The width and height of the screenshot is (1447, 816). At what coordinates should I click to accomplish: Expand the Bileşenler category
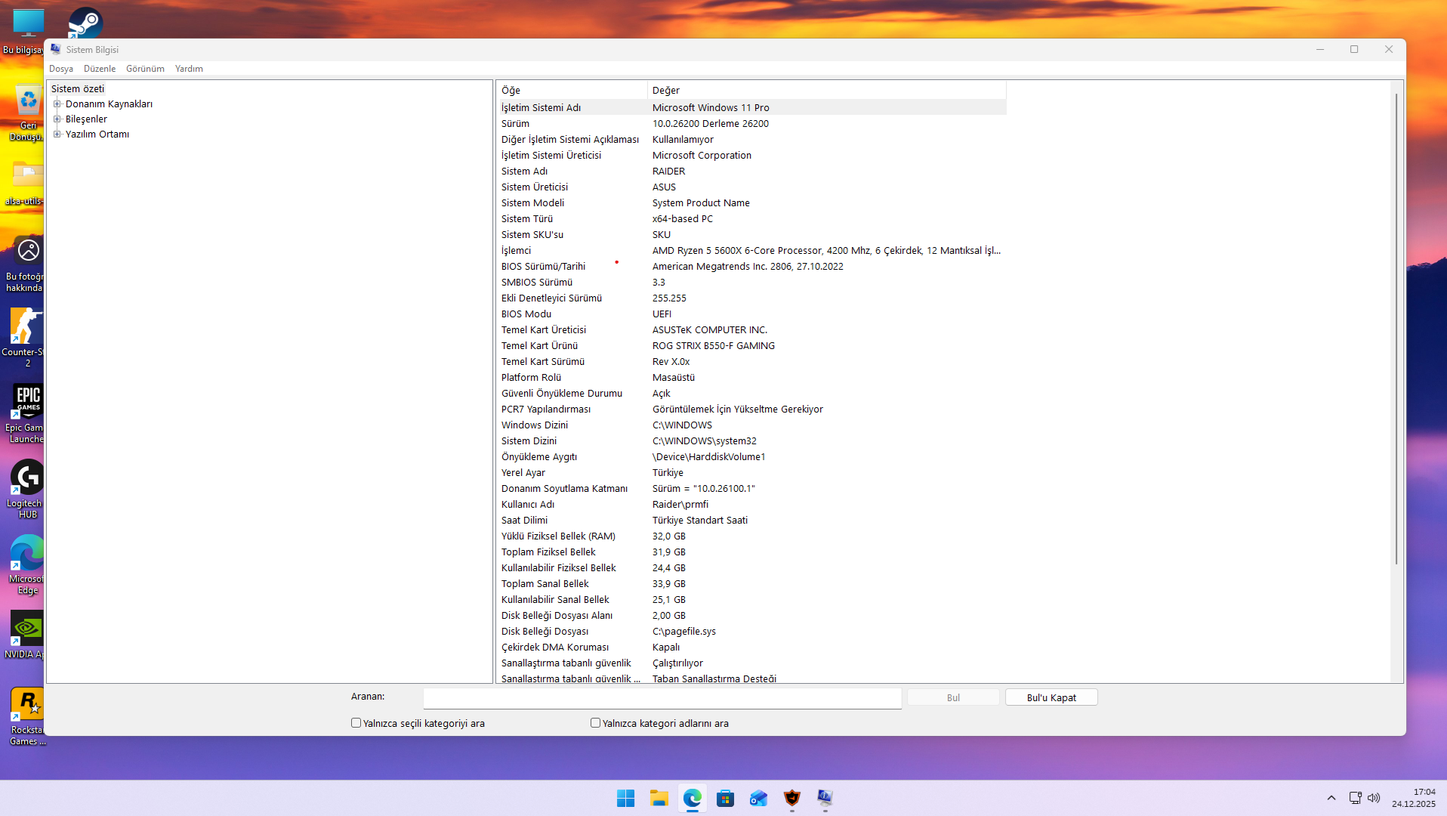pos(58,119)
